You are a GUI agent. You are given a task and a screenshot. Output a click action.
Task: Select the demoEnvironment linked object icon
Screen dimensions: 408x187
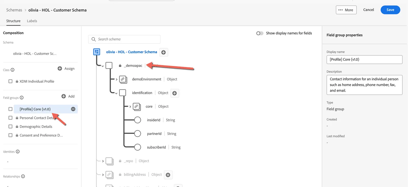(123, 79)
